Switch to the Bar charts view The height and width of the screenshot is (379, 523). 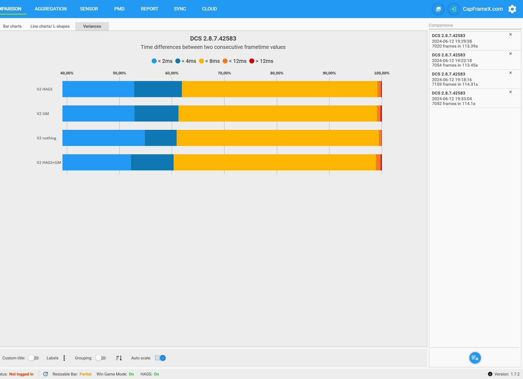12,26
